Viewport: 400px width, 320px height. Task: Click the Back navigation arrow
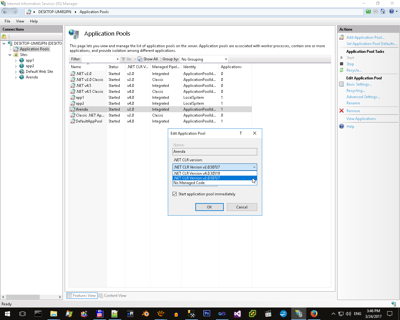click(x=5, y=12)
